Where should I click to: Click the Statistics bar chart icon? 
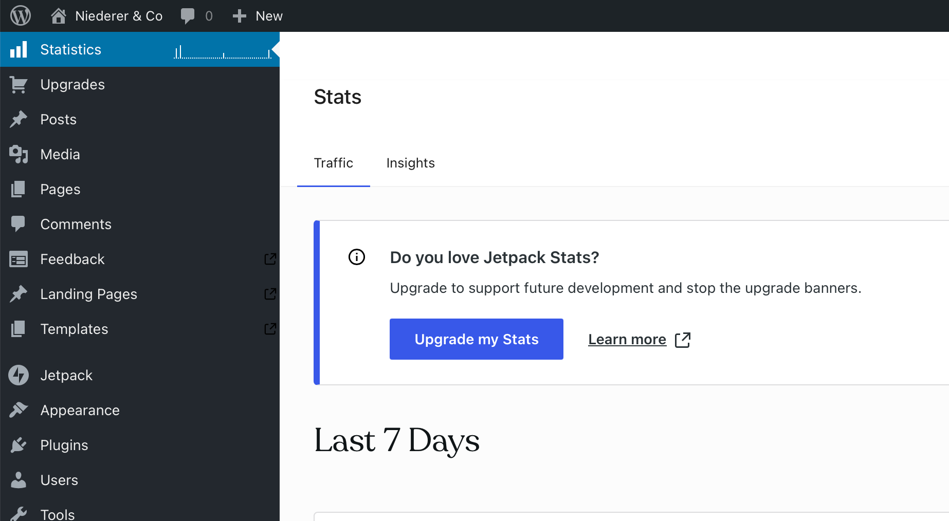click(x=19, y=49)
